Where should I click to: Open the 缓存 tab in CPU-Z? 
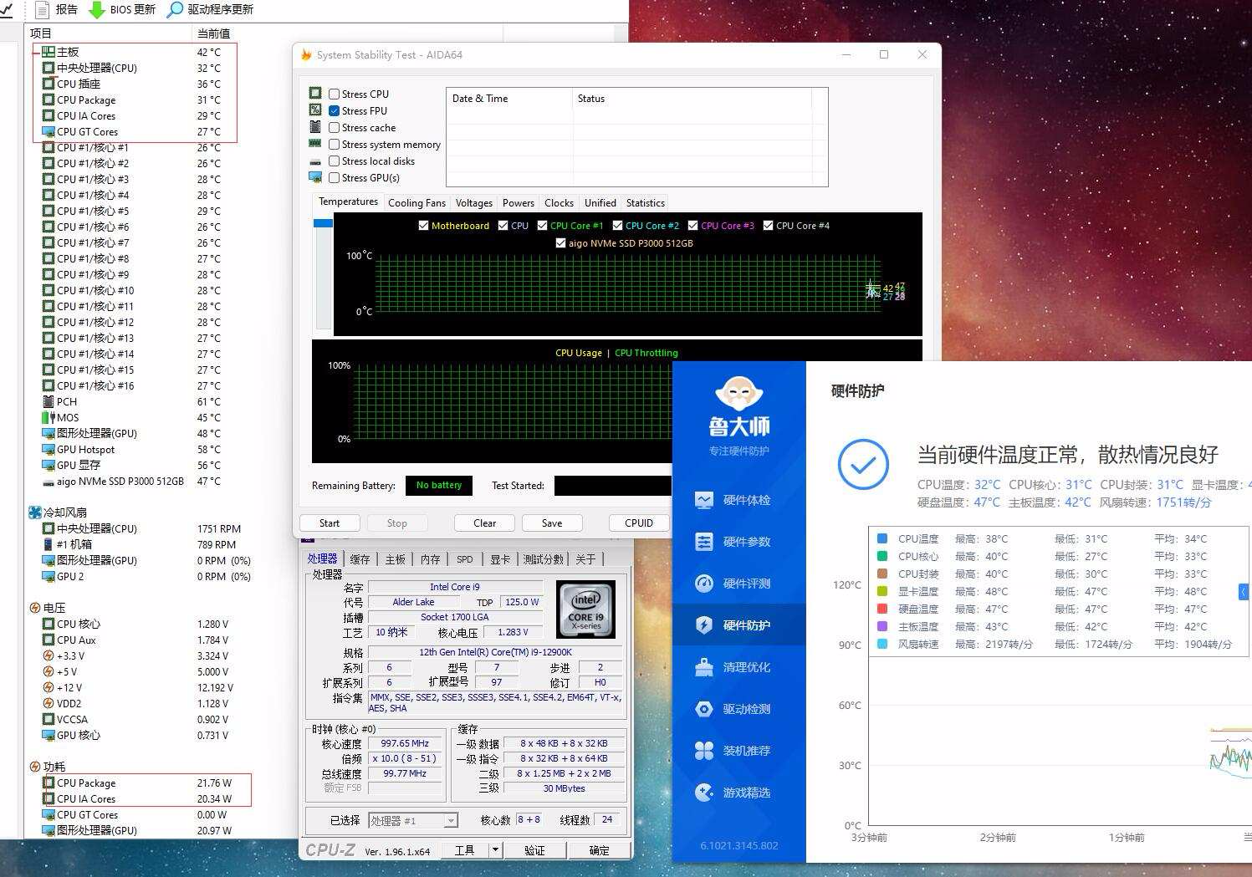click(360, 558)
